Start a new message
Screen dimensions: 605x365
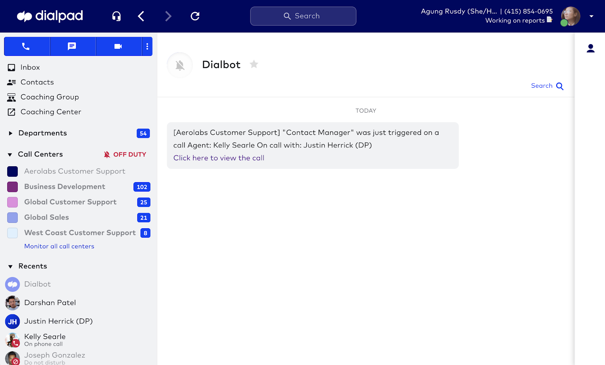click(73, 46)
